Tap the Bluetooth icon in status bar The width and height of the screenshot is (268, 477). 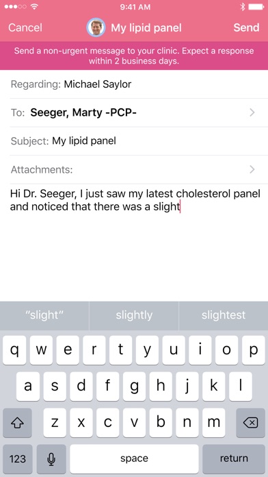(x=242, y=7)
